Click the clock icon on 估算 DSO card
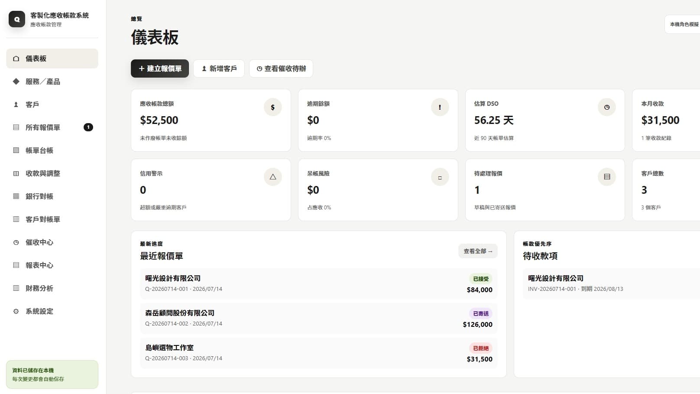 (x=607, y=107)
